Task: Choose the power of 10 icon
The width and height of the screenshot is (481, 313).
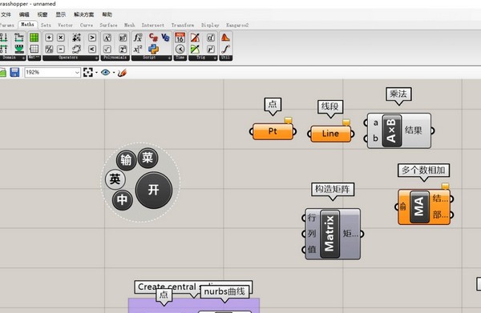Action: click(123, 38)
